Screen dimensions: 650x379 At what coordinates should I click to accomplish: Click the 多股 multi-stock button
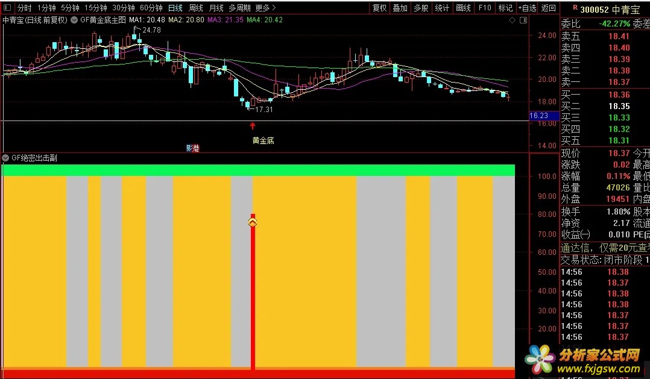click(x=421, y=8)
